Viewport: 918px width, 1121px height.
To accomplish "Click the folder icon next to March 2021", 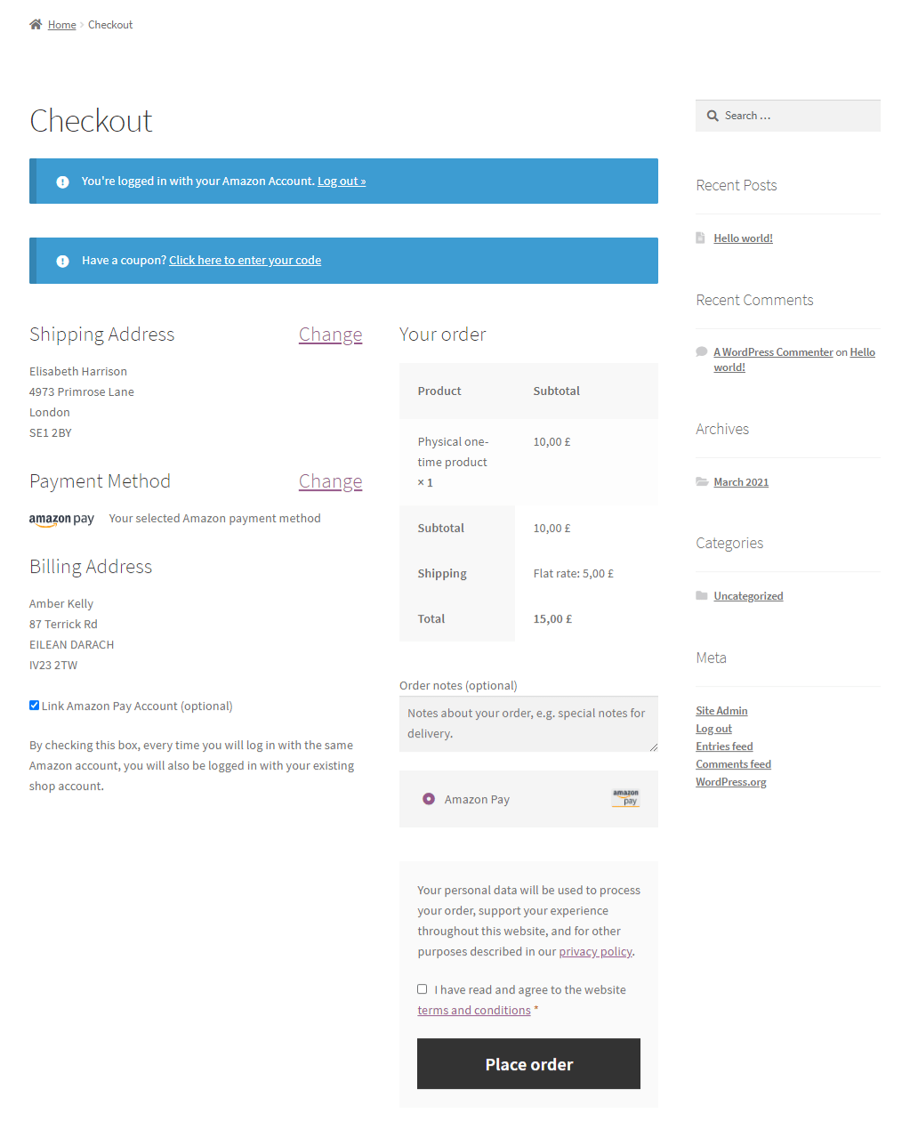I will pos(702,481).
